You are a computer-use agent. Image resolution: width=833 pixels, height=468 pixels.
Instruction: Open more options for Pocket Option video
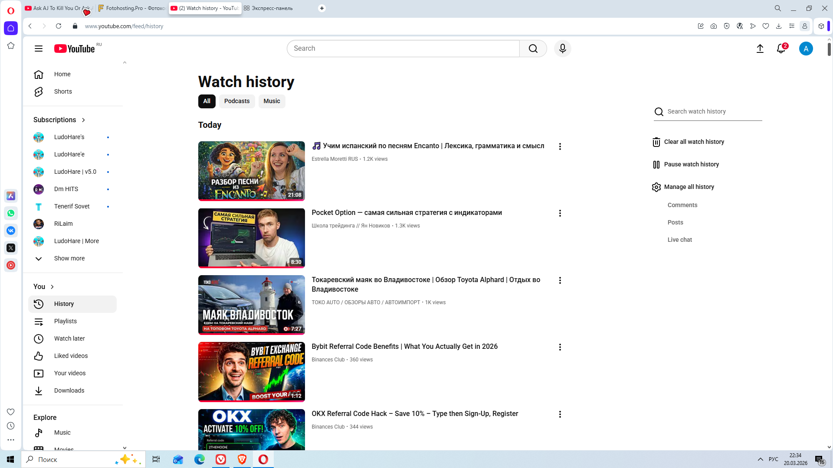click(560, 213)
